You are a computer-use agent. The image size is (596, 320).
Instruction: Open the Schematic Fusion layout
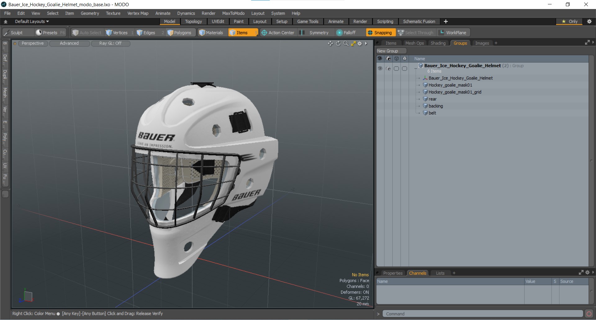click(419, 21)
